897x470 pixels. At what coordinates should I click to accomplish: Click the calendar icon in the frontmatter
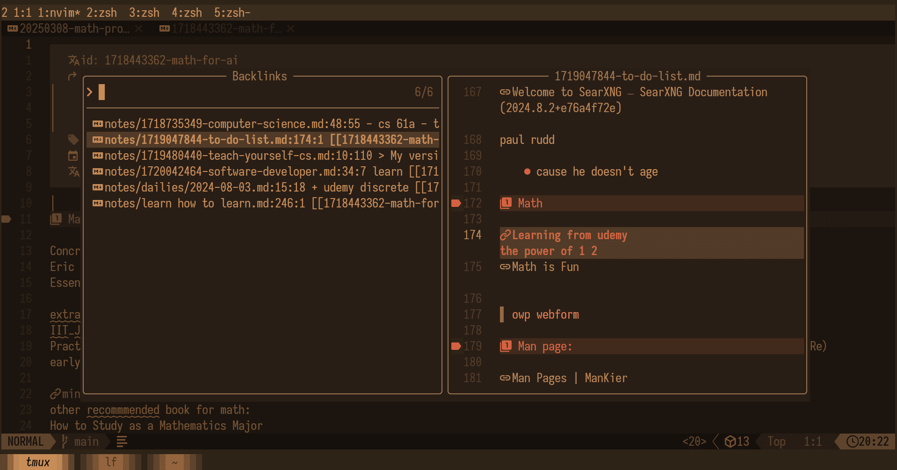tap(73, 156)
